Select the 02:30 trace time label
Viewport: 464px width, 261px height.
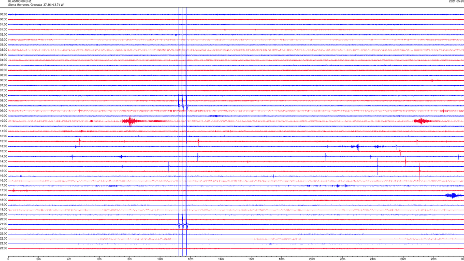click(3, 40)
